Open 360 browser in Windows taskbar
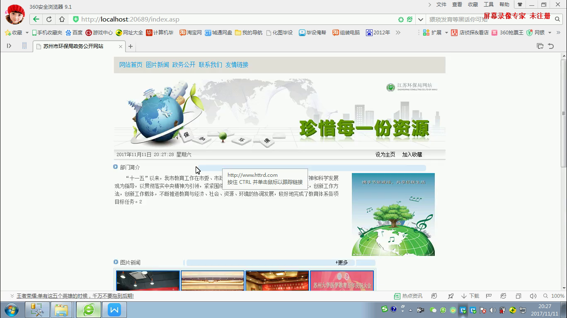The image size is (567, 318). point(89,310)
